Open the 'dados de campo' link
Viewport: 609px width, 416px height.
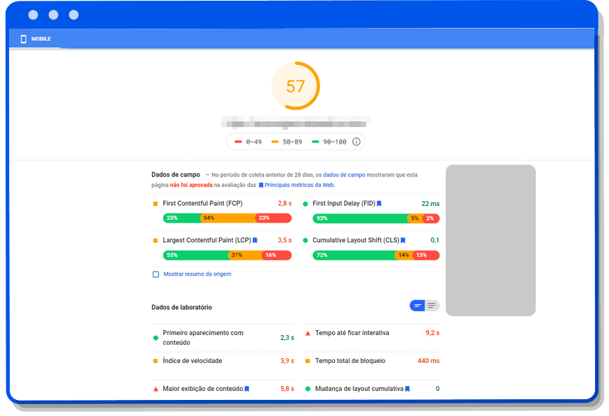click(x=344, y=175)
